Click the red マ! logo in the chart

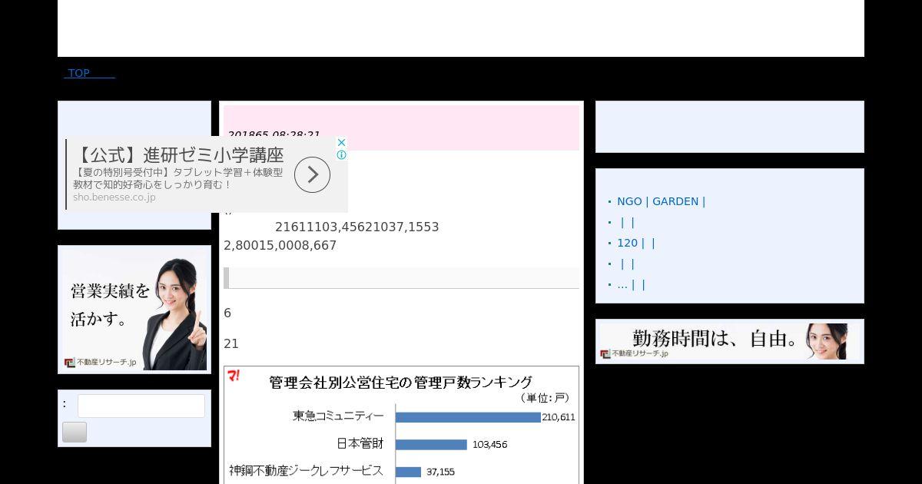click(x=234, y=376)
